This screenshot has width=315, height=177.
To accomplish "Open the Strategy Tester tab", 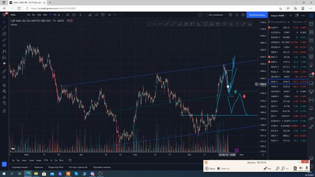I will point(78,167).
